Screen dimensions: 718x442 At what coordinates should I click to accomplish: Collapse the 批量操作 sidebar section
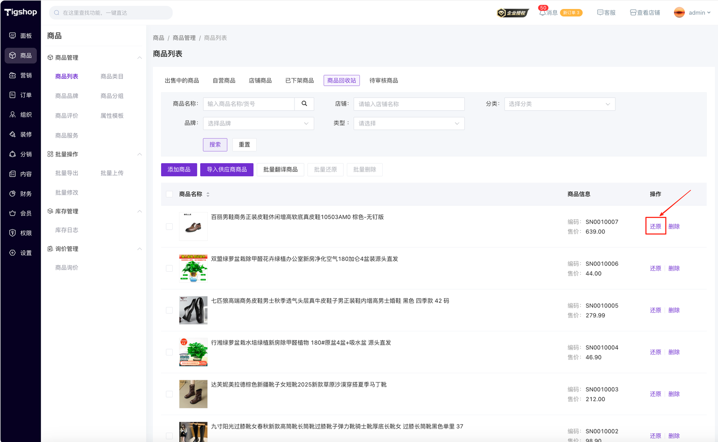click(140, 154)
